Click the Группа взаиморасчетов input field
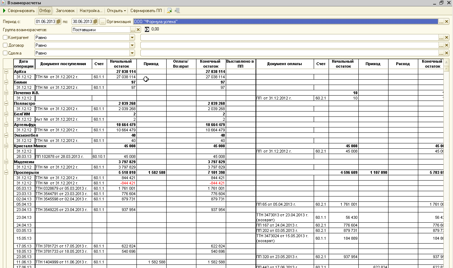The width and height of the screenshot is (453, 268). click(101, 30)
